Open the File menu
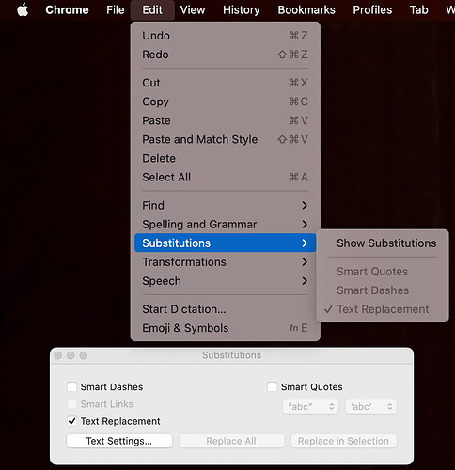Image resolution: width=455 pixels, height=470 pixels. [x=115, y=10]
